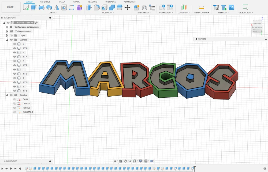The image size is (268, 172).
Task: Click the Offset Plane construction icon
Action: tap(184, 8)
